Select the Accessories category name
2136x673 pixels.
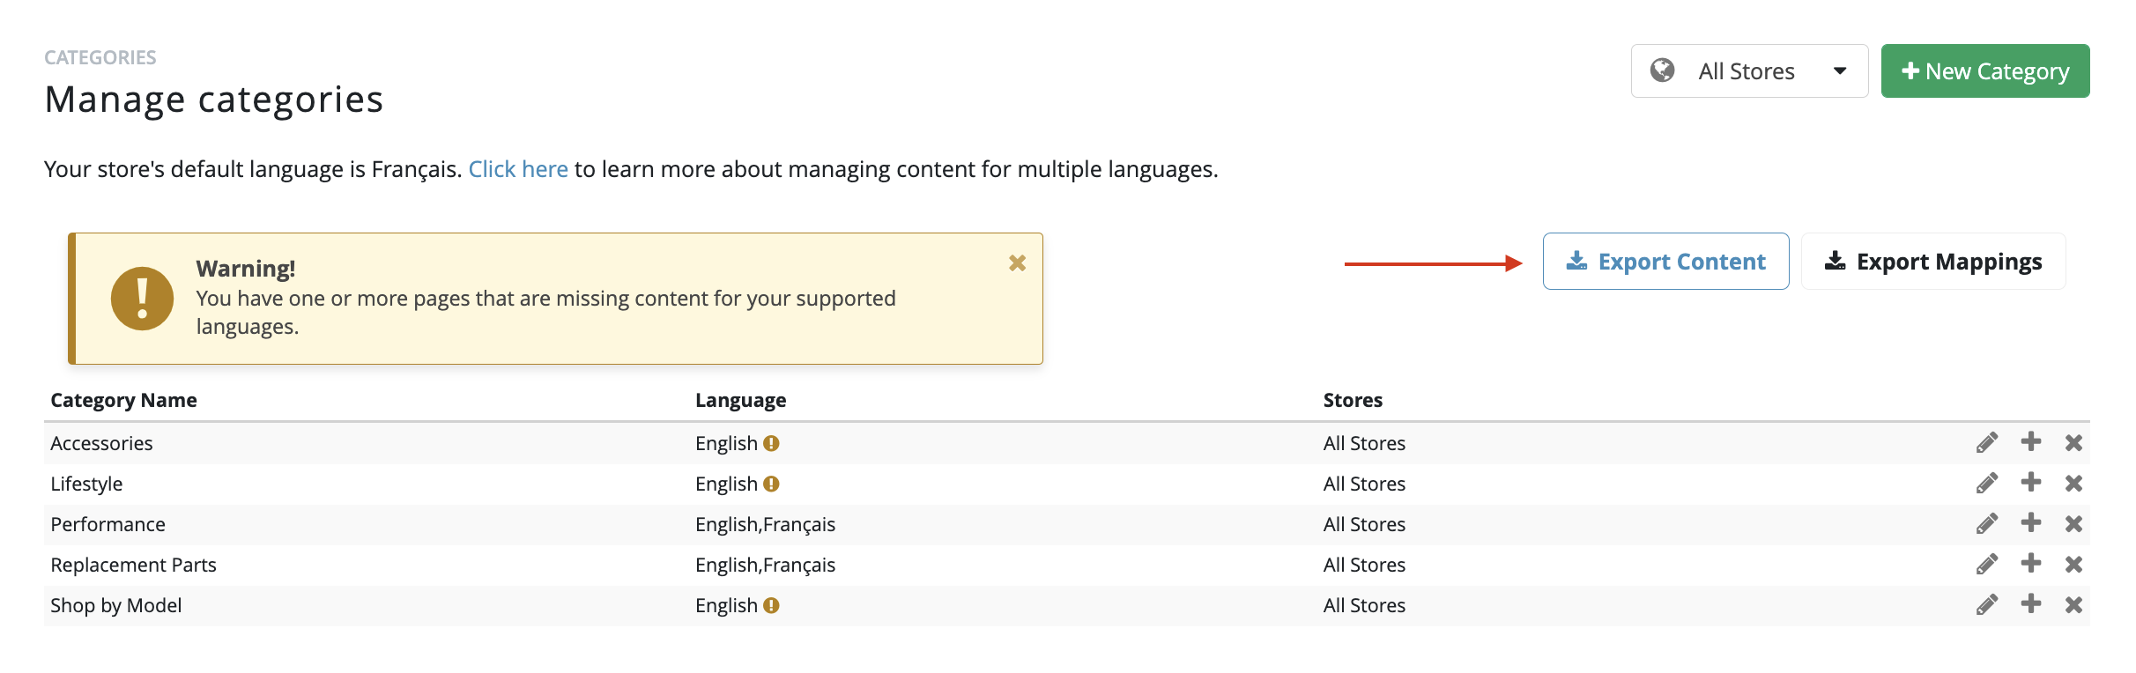tap(101, 443)
